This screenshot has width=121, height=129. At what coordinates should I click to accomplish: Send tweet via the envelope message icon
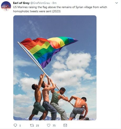pyautogui.click(x=65, y=125)
